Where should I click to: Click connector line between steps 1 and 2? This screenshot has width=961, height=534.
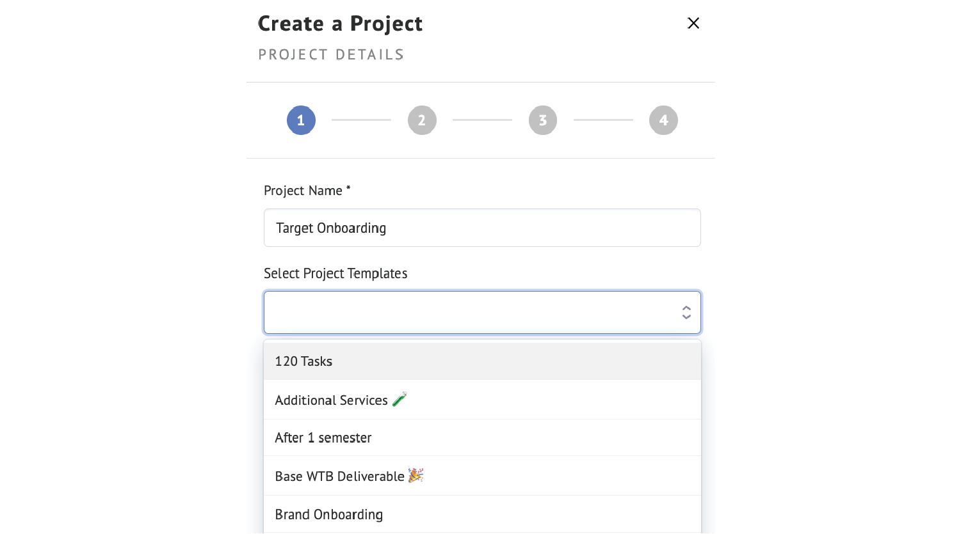(361, 120)
